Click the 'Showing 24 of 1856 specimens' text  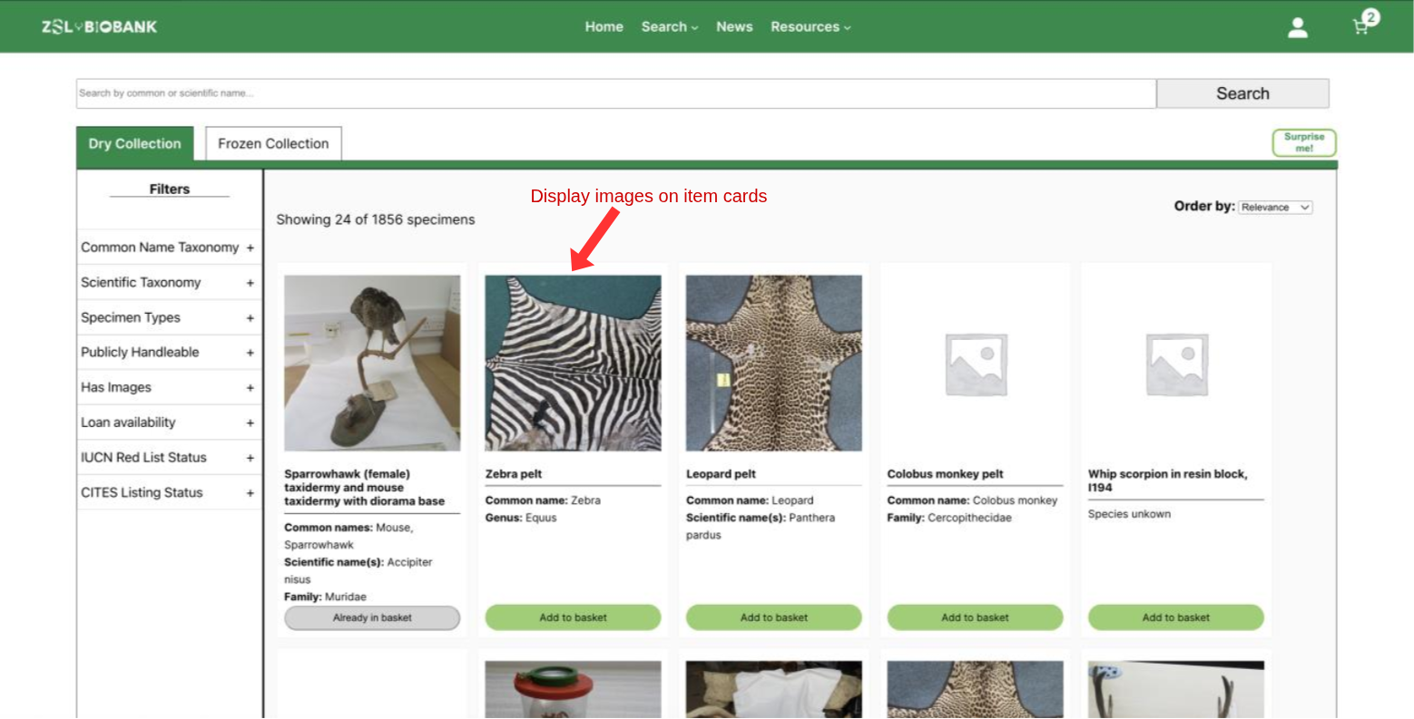(x=376, y=219)
